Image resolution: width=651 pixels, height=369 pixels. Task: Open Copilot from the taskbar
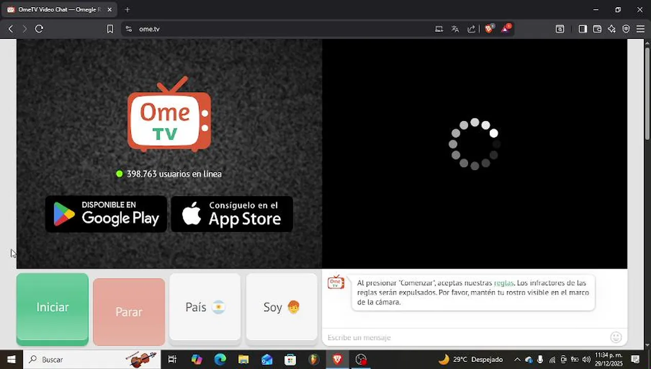click(x=197, y=359)
